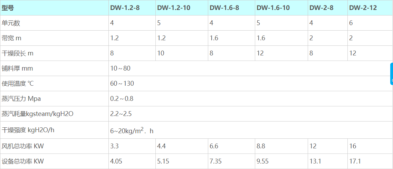Click the 使用温度 value 60～130

(x=122, y=84)
